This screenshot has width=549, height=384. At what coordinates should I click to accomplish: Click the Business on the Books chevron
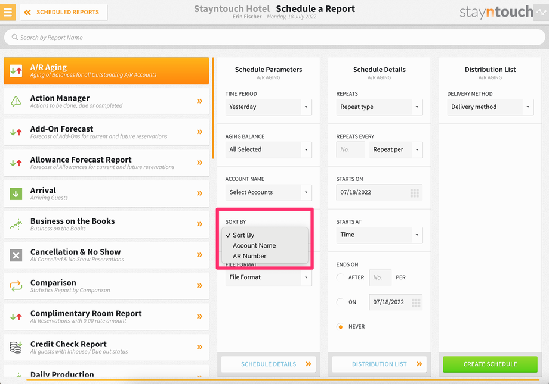[x=199, y=224]
